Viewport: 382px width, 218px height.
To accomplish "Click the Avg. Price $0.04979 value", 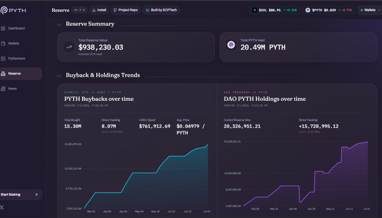I will pos(191,129).
